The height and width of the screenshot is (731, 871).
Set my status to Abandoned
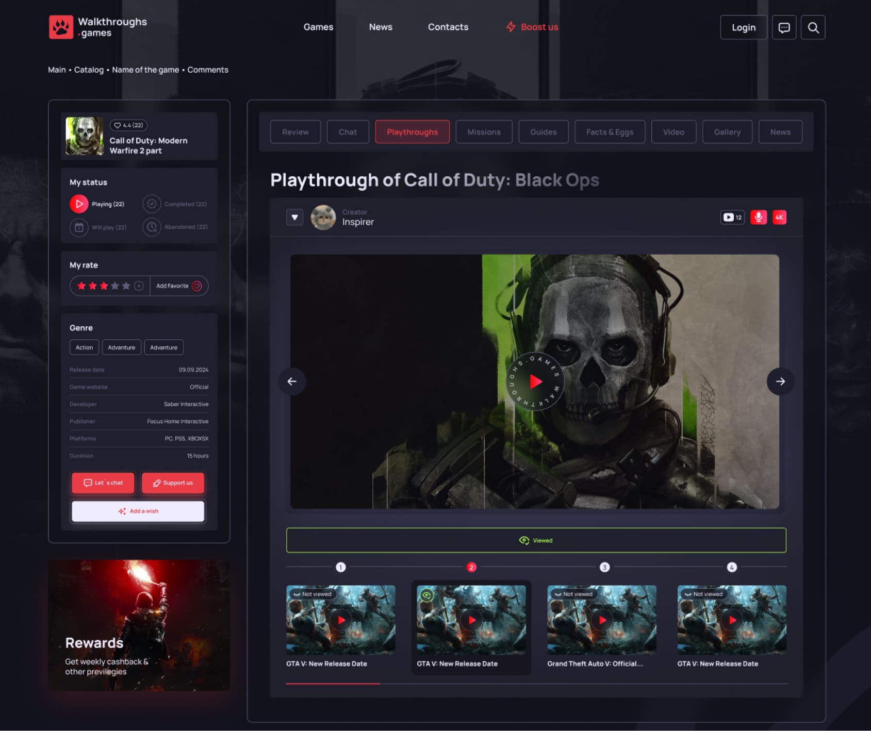175,227
